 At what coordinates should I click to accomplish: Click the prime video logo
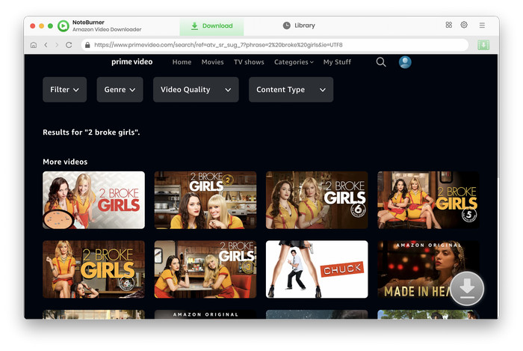point(131,62)
